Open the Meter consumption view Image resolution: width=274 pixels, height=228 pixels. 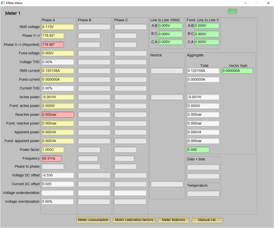(93, 220)
